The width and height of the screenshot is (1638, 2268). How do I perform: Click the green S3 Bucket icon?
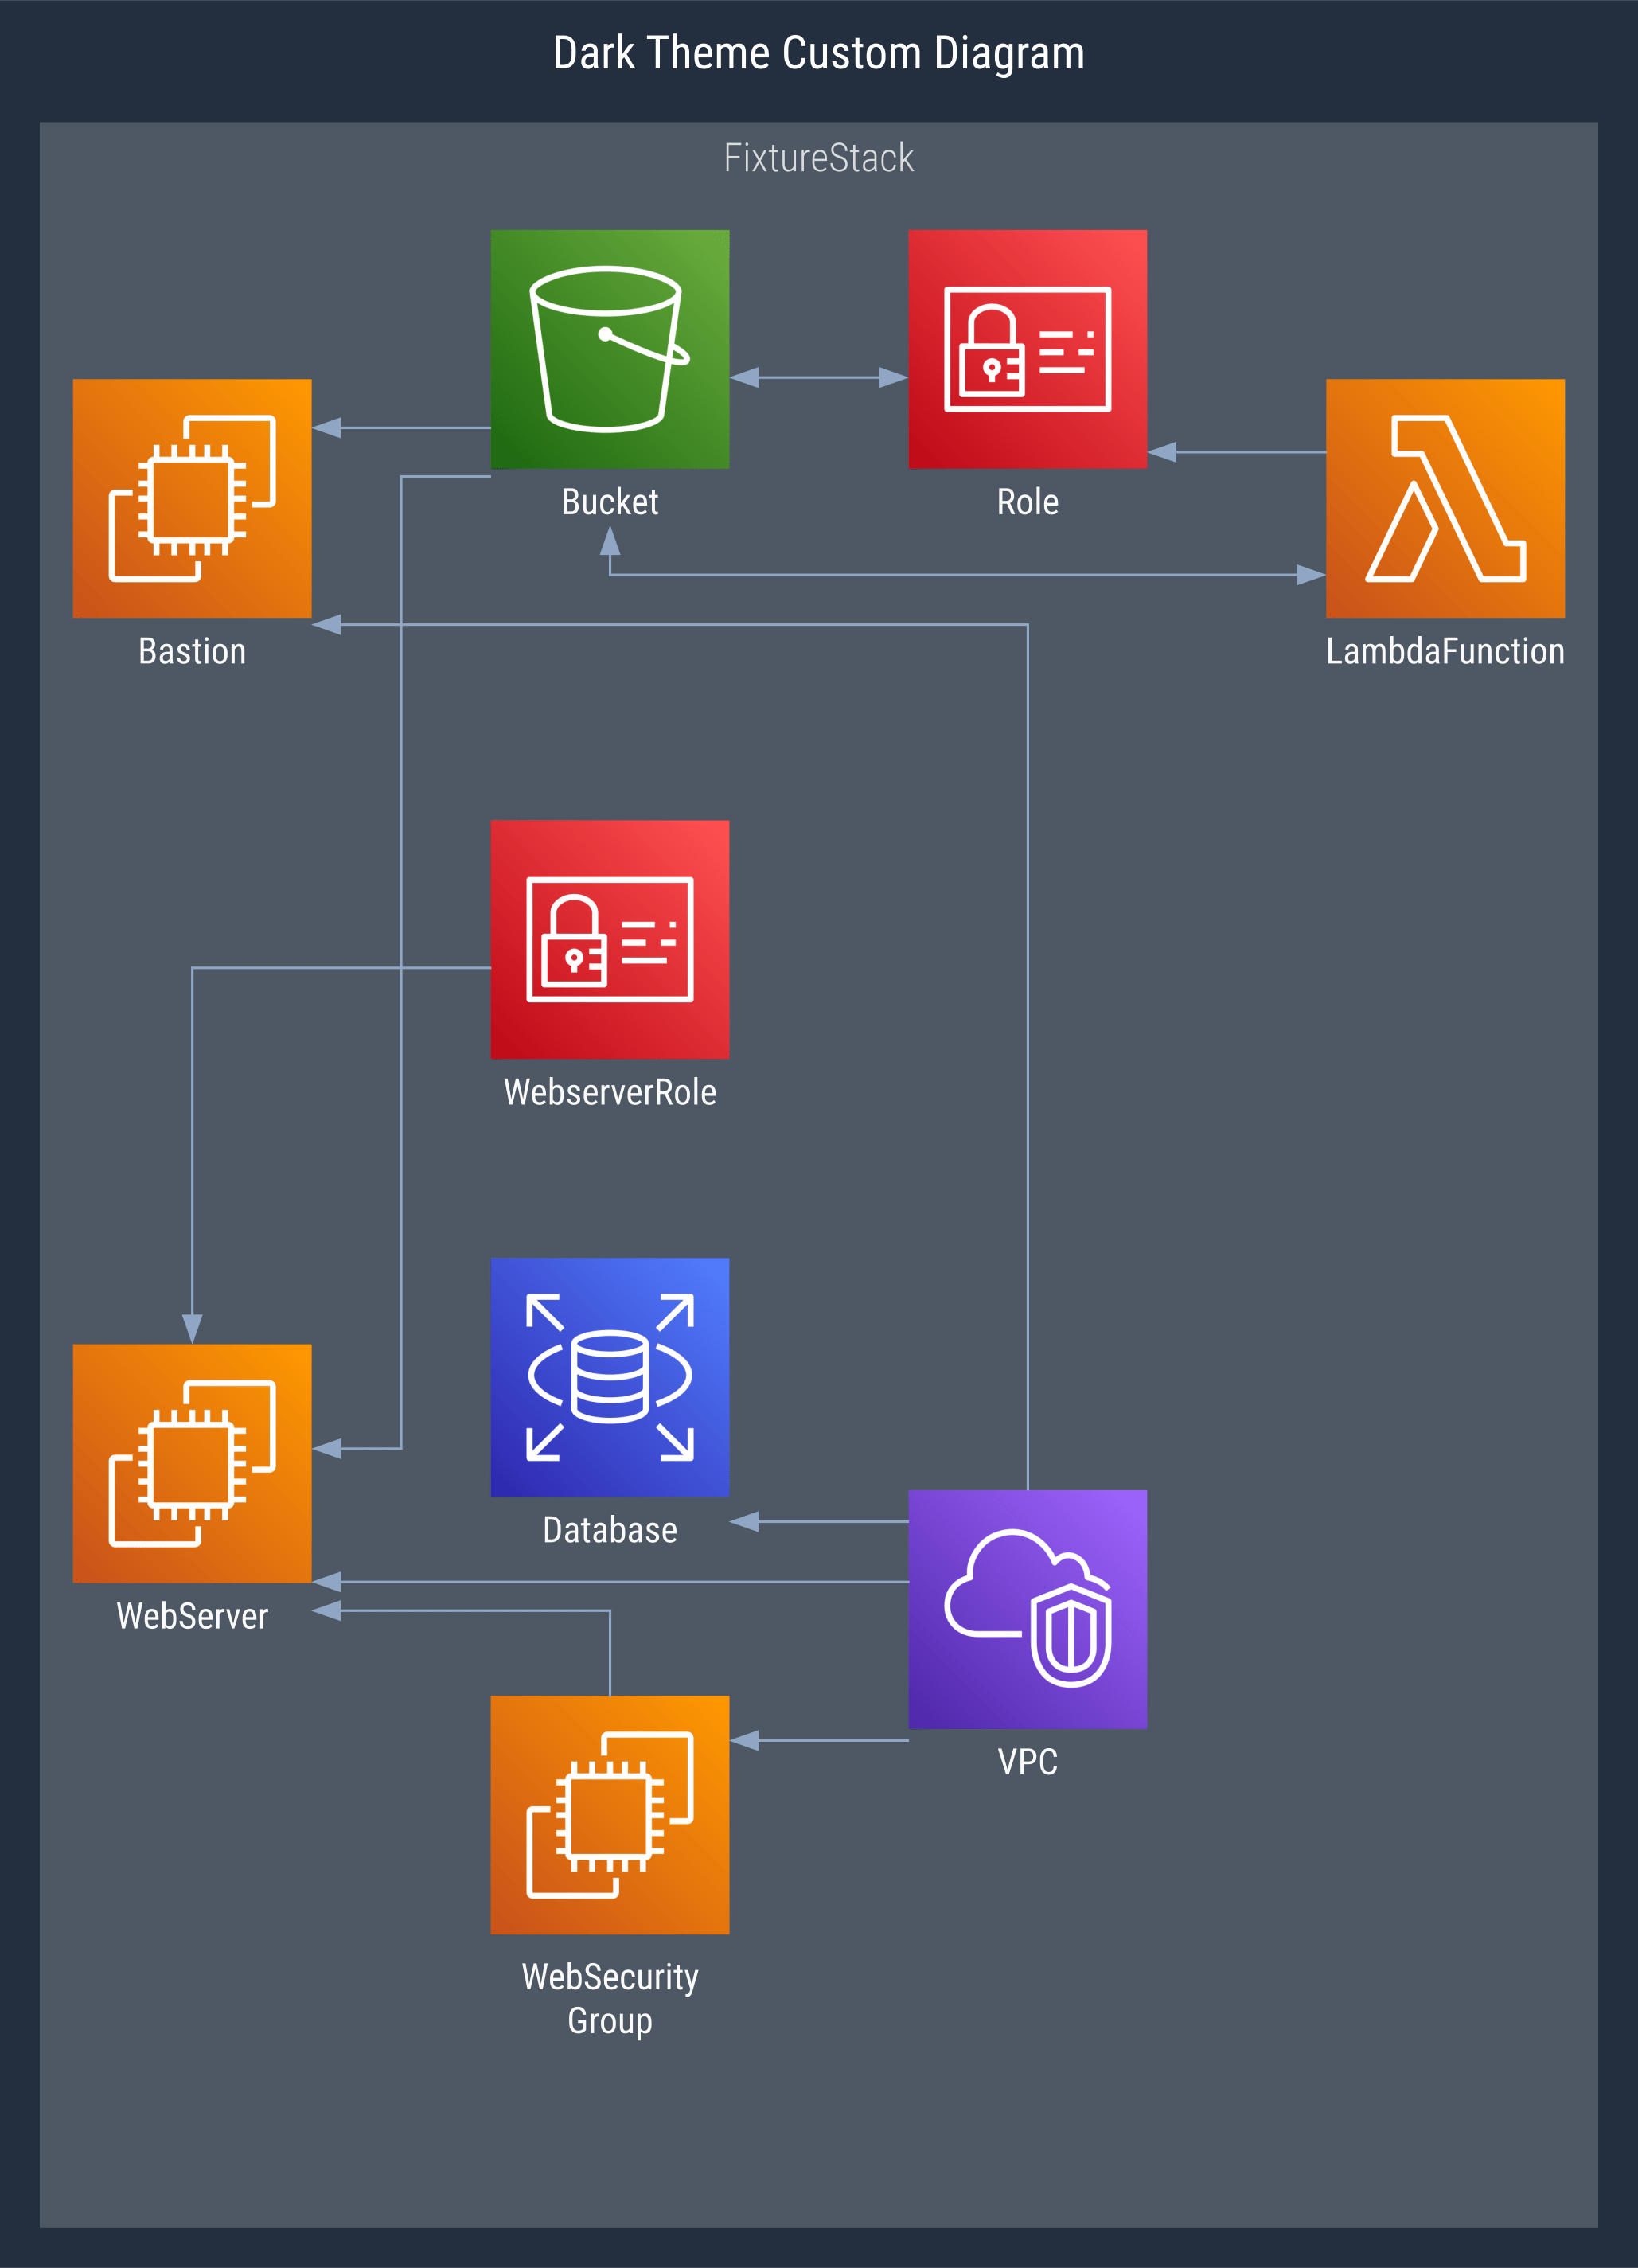point(609,349)
